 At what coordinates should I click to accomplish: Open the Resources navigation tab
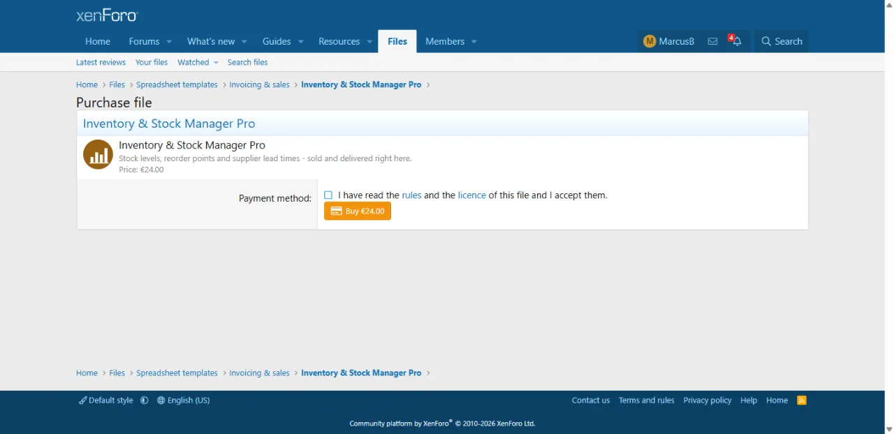(x=339, y=41)
